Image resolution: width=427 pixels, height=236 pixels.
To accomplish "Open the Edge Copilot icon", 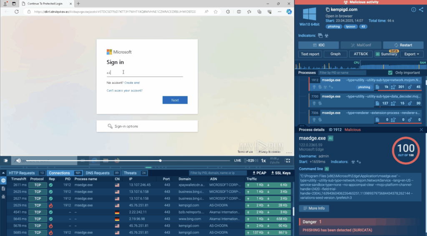I will pos(289,12).
